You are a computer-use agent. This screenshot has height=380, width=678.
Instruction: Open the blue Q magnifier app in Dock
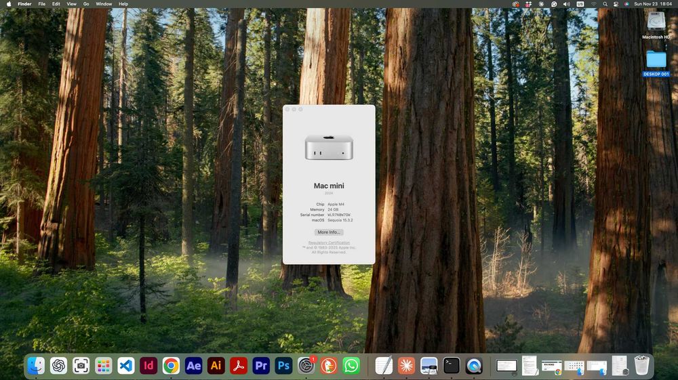(474, 366)
